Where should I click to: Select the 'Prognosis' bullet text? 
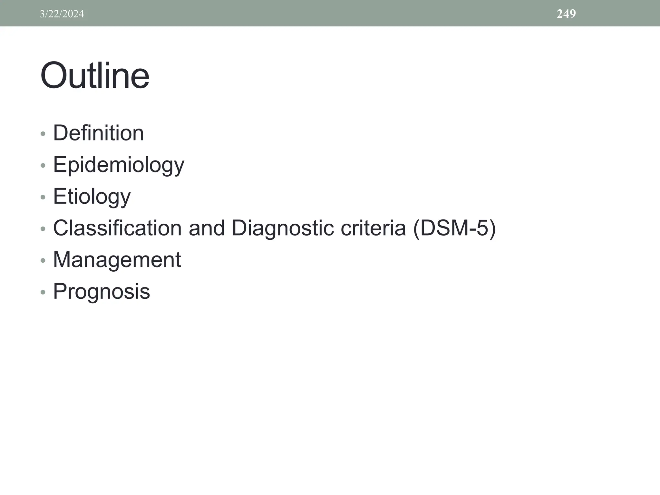click(102, 292)
